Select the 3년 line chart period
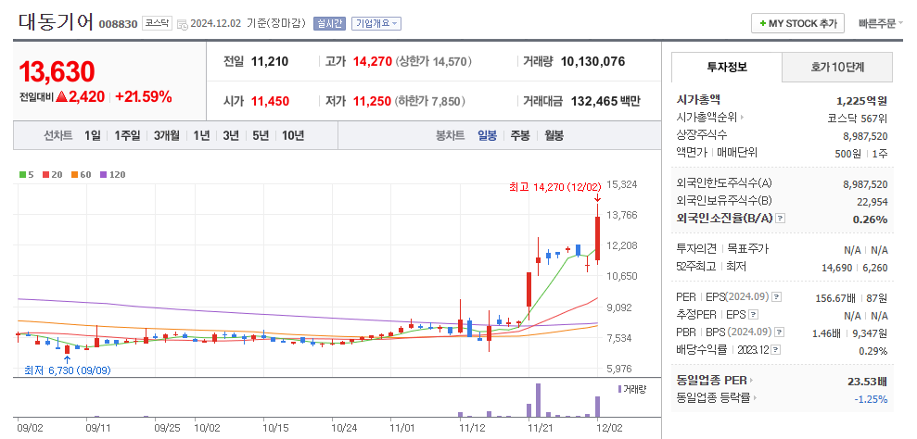 tap(231, 135)
